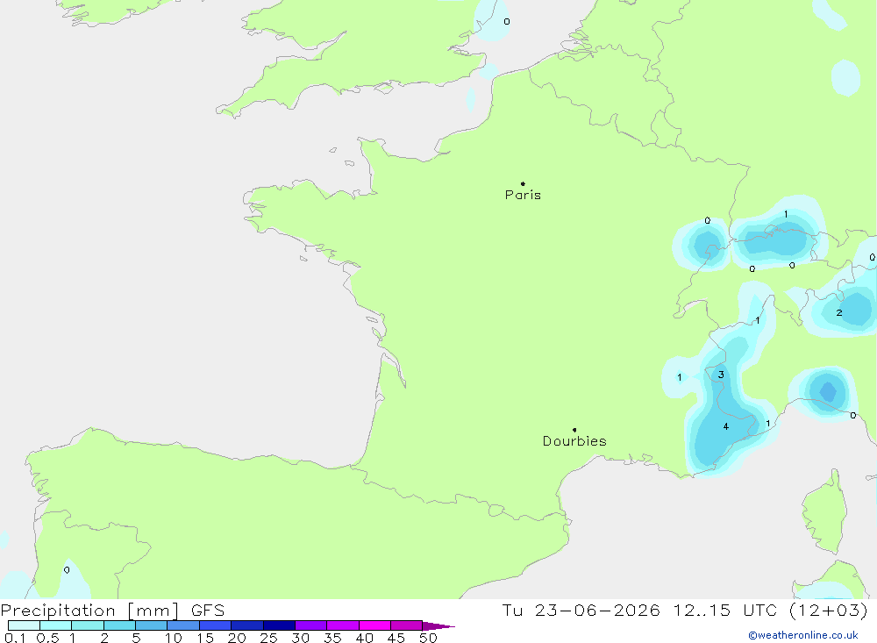Pick the 0.5–1 mm legend color swatch

(x=55, y=625)
